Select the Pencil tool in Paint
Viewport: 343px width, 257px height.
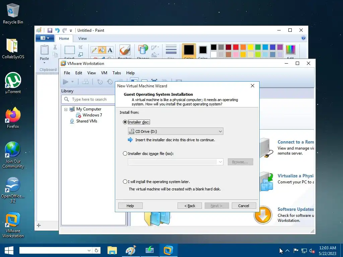[x=94, y=50]
